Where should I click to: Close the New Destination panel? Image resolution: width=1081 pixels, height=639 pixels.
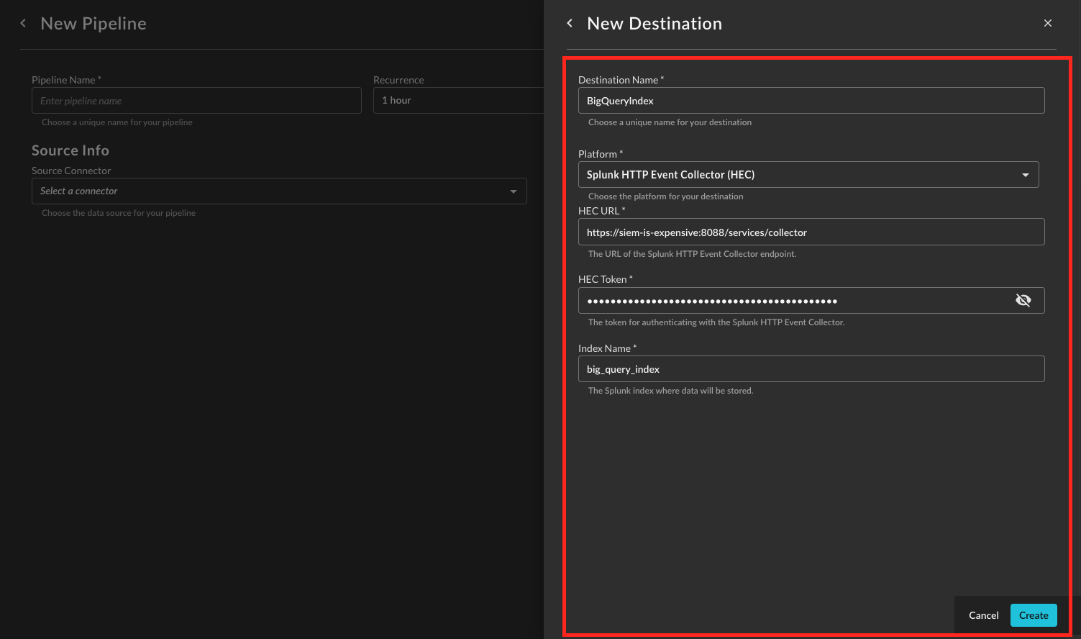[1048, 23]
